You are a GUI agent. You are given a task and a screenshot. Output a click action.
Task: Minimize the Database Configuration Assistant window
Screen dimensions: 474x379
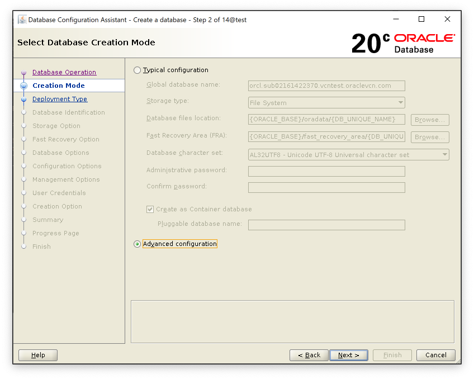(396, 20)
